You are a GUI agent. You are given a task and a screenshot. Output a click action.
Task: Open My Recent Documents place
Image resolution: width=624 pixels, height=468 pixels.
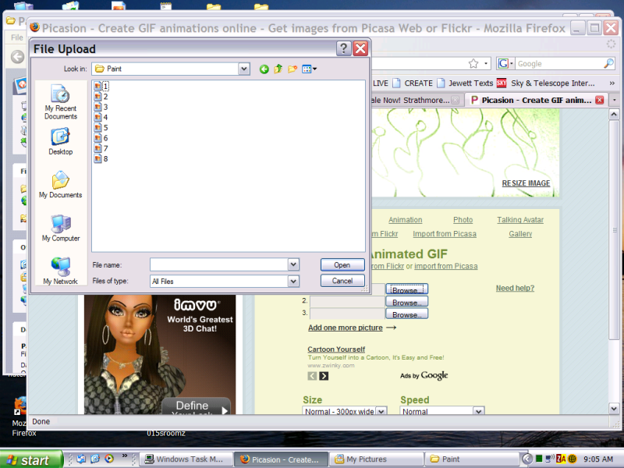pos(61,102)
